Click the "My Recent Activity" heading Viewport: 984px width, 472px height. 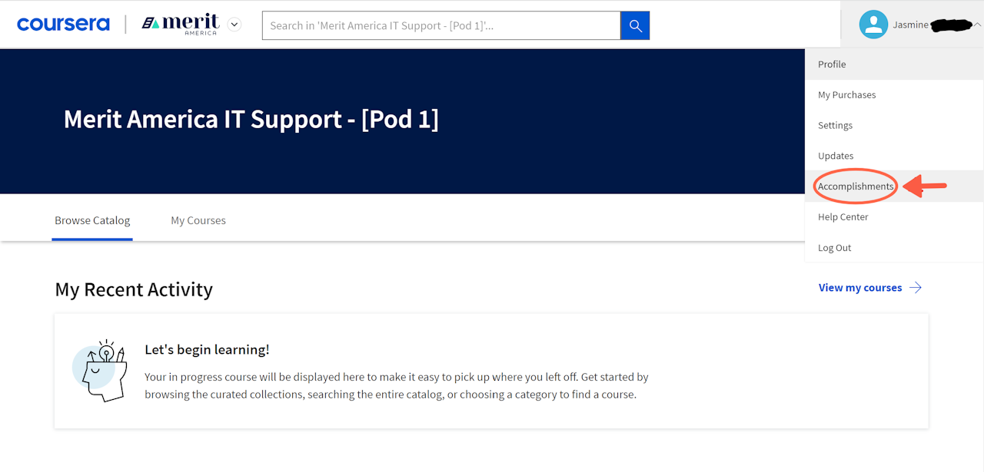pos(134,289)
